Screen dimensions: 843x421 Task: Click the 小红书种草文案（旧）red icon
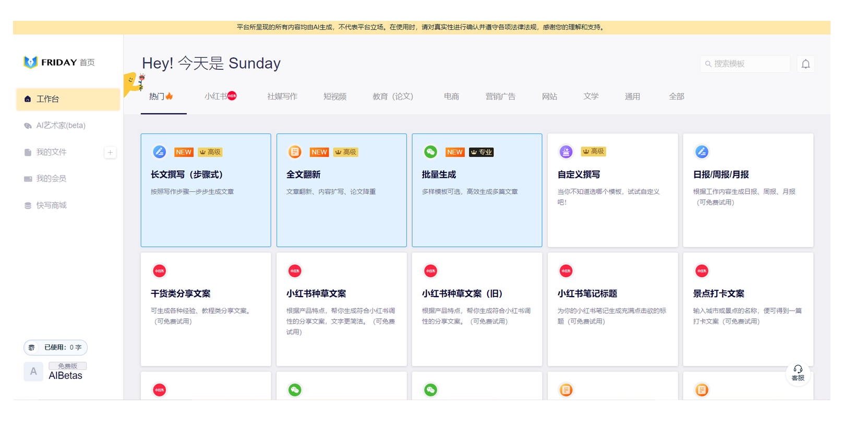click(x=430, y=271)
